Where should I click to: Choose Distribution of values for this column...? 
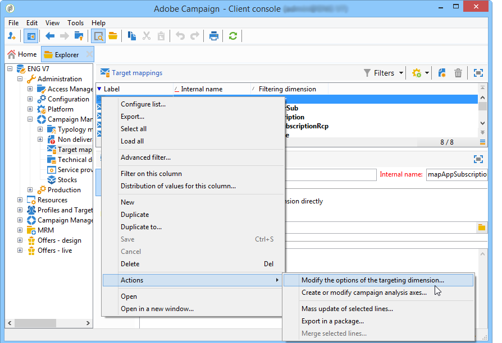tap(178, 186)
